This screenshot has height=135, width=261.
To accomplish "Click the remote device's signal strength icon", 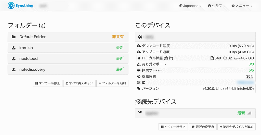I will point(249,113).
